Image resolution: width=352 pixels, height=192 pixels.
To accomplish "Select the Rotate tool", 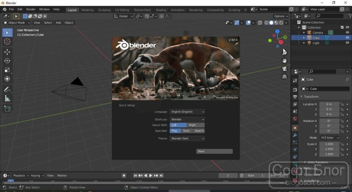I will (x=7, y=61).
